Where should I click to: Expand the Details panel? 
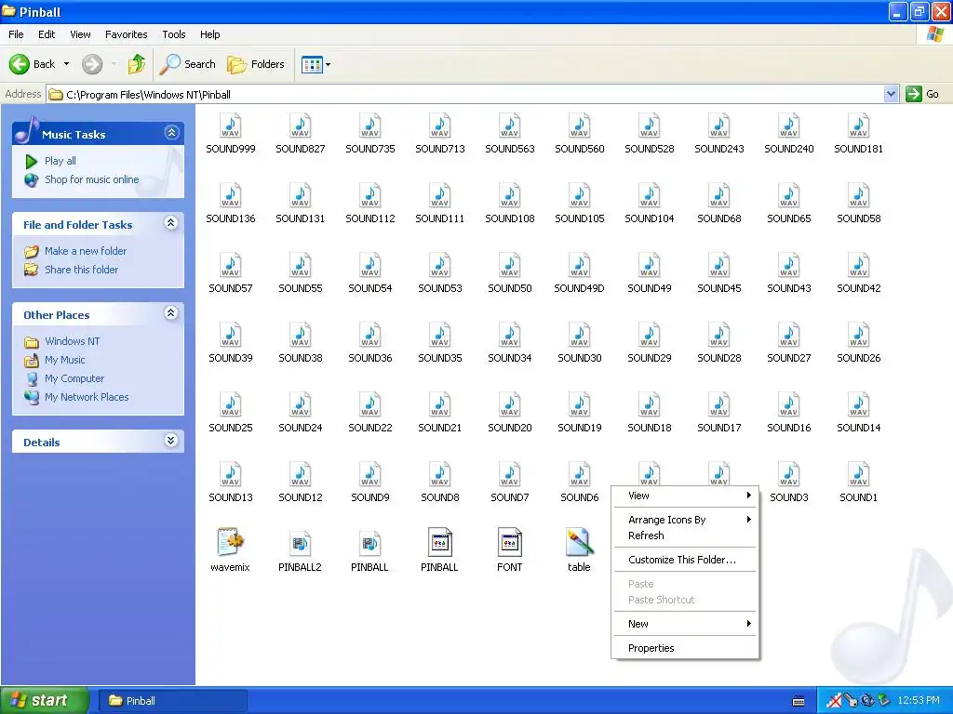click(x=171, y=440)
